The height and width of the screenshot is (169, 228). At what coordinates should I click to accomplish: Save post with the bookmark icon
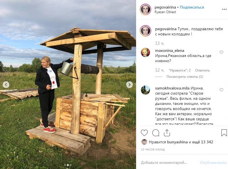[224, 133]
